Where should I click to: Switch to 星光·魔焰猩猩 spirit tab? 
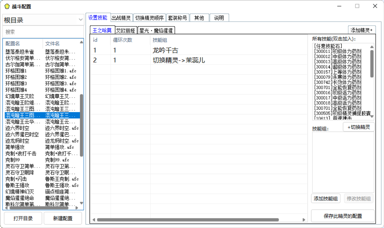[156, 31]
